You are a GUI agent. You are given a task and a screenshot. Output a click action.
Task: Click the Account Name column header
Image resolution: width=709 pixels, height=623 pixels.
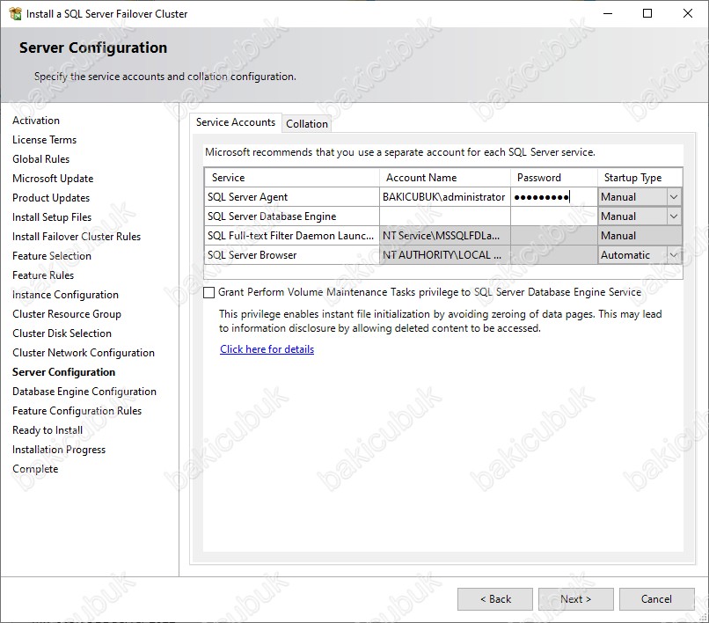pos(445,178)
